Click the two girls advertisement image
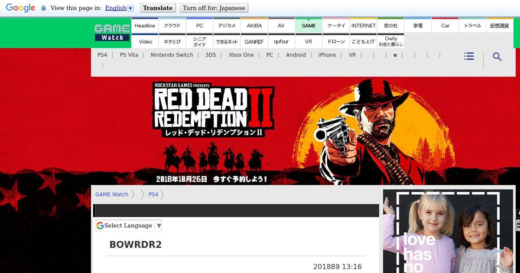This screenshot has height=273, width=520. pyautogui.click(x=448, y=231)
